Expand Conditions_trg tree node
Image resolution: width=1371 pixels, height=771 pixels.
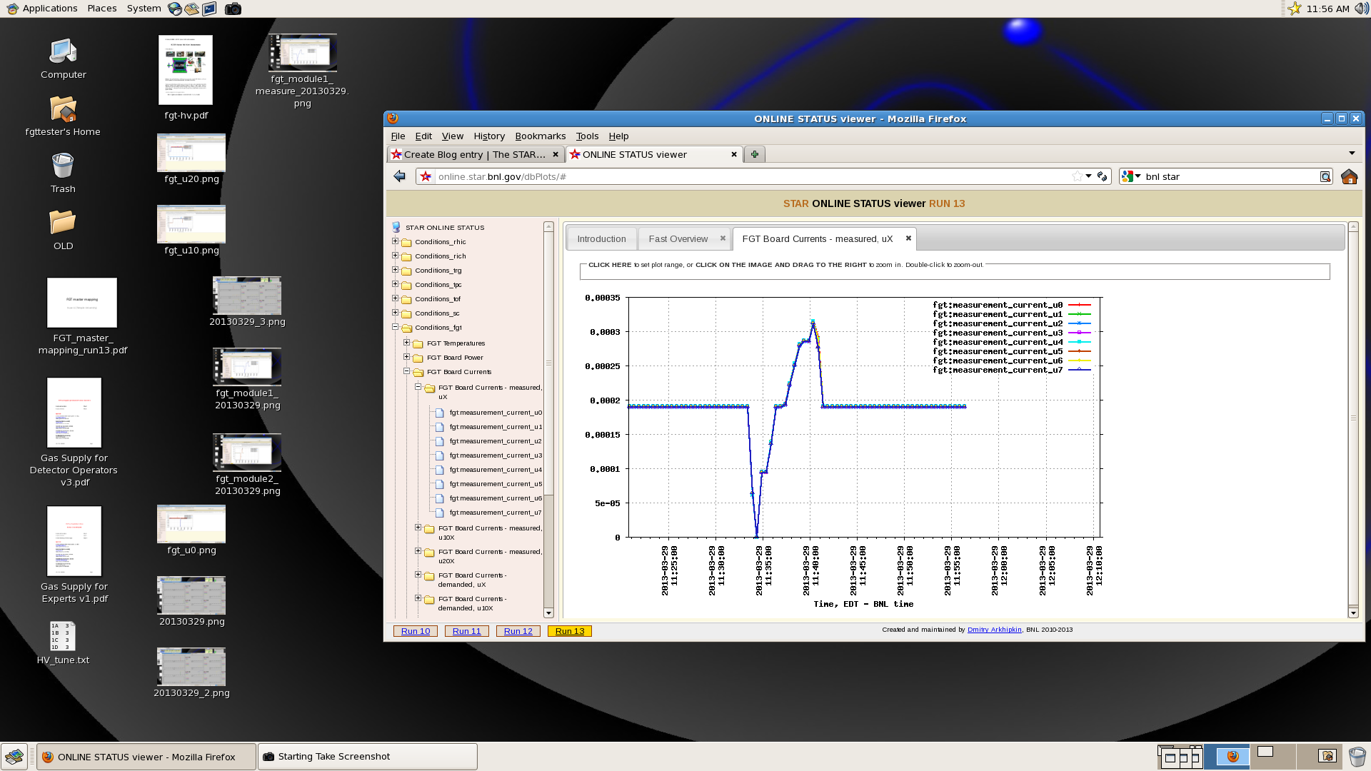point(395,270)
